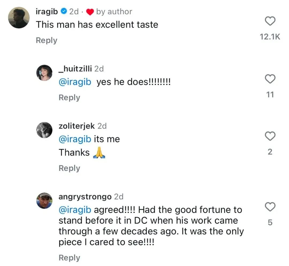The height and width of the screenshot is (266, 289).
Task: Like zoliterjek's reply with the heart
Action: [x=270, y=136]
